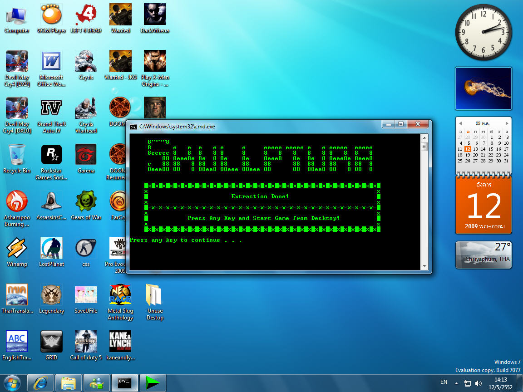523x392 pixels.
Task: Activate the cmd.exe taskbar button
Action: point(124,383)
